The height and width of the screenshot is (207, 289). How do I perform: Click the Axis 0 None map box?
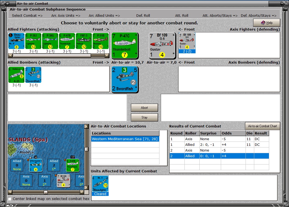click(26, 180)
